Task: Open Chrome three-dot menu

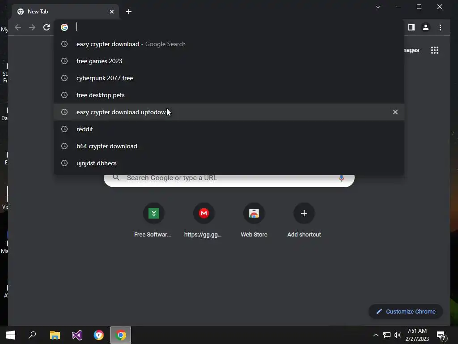Action: (440, 27)
